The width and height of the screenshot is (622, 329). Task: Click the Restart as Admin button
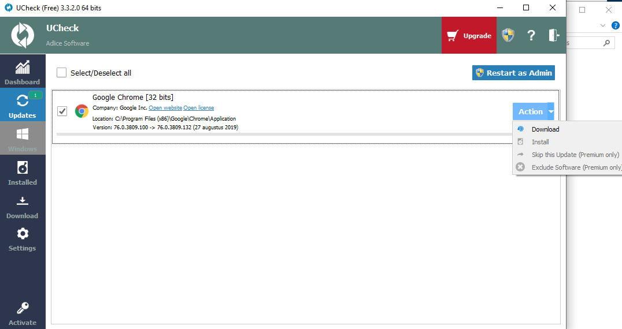tap(513, 73)
